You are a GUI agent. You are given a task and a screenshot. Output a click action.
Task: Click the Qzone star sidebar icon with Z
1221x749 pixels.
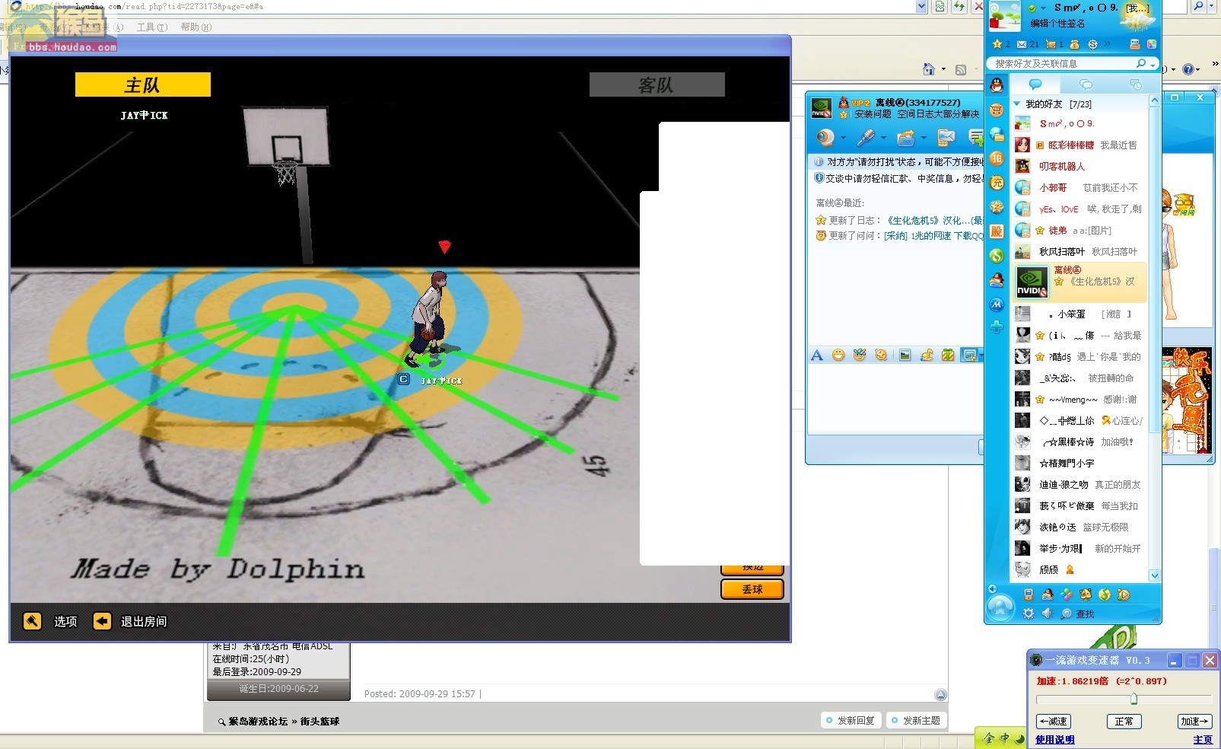pyautogui.click(x=997, y=207)
